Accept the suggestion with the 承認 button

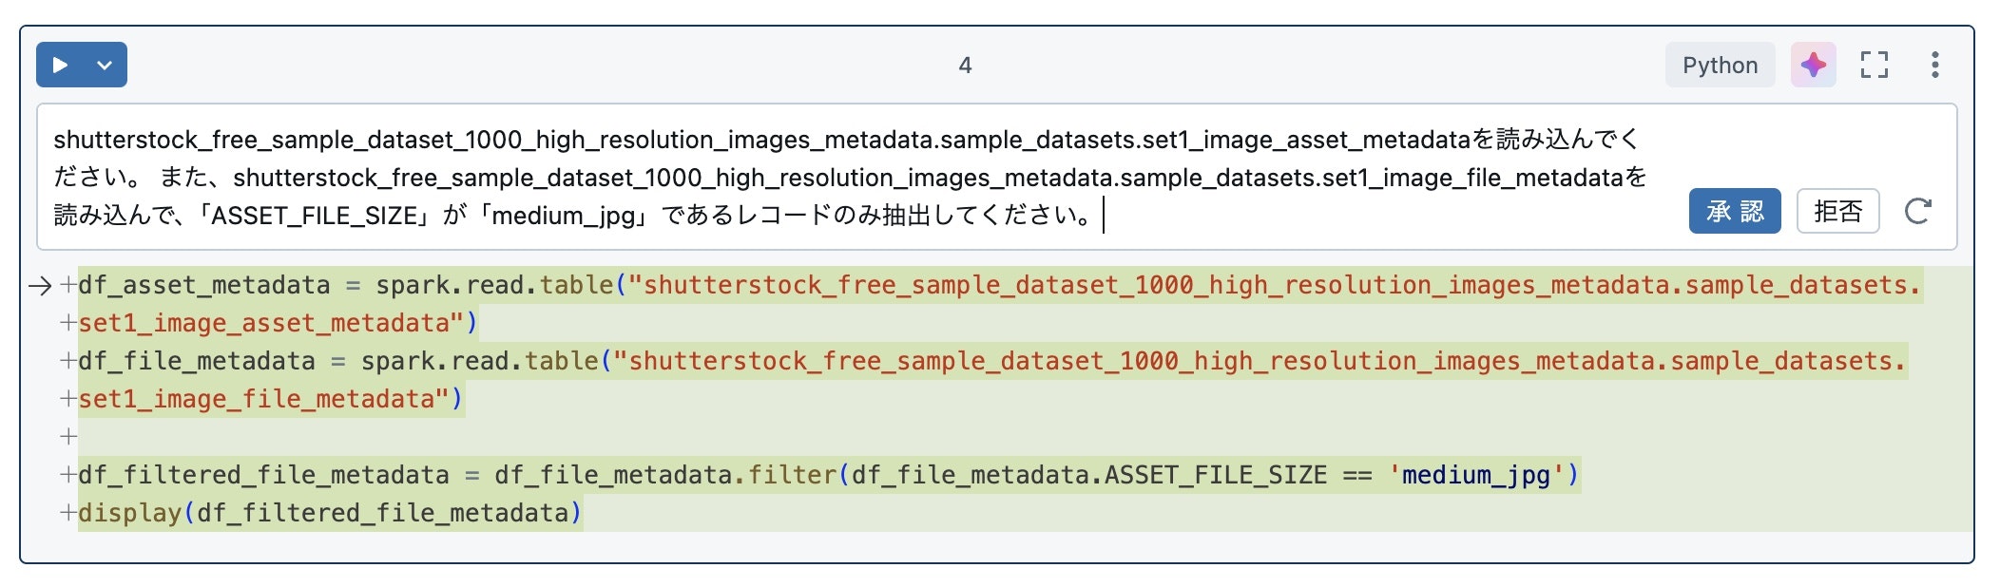pyautogui.click(x=1734, y=211)
